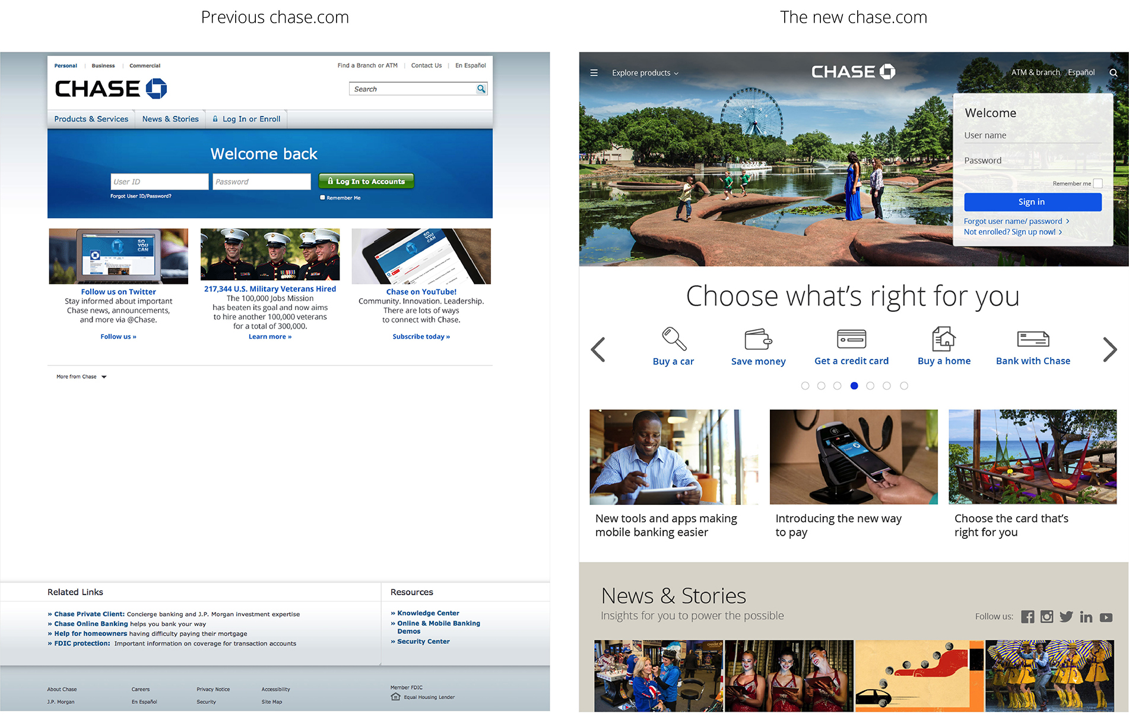Click En Español link in old header
Viewport: 1129px width, 717px height.
point(471,65)
